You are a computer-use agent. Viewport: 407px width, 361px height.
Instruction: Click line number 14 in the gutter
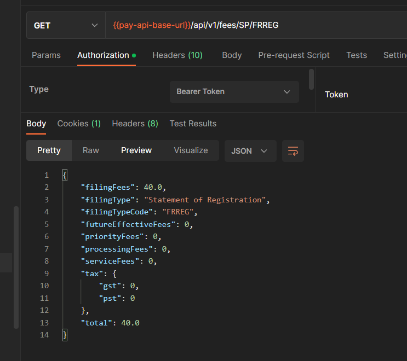(44, 335)
